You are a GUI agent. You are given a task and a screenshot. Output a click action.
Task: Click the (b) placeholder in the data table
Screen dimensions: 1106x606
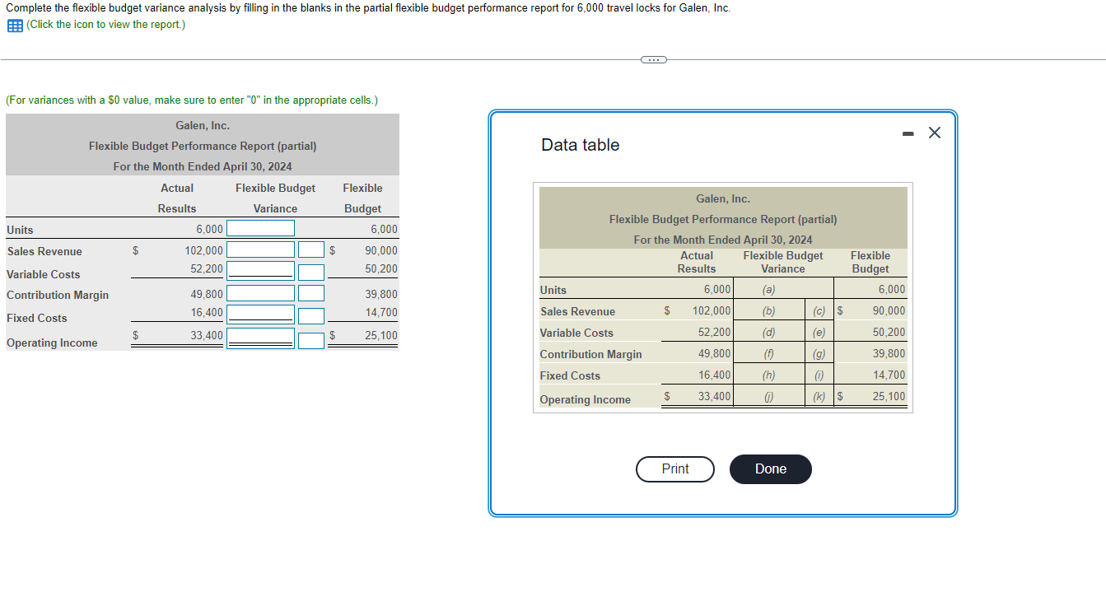click(768, 311)
